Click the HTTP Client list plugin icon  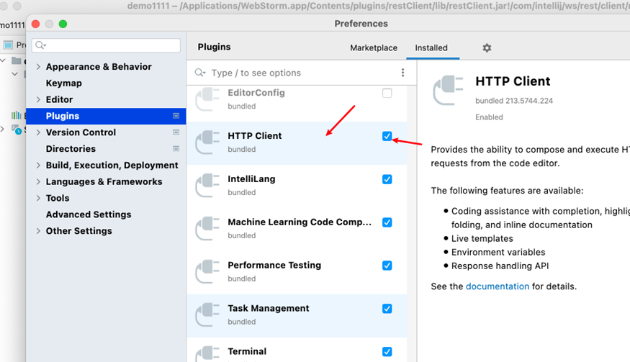coord(207,142)
